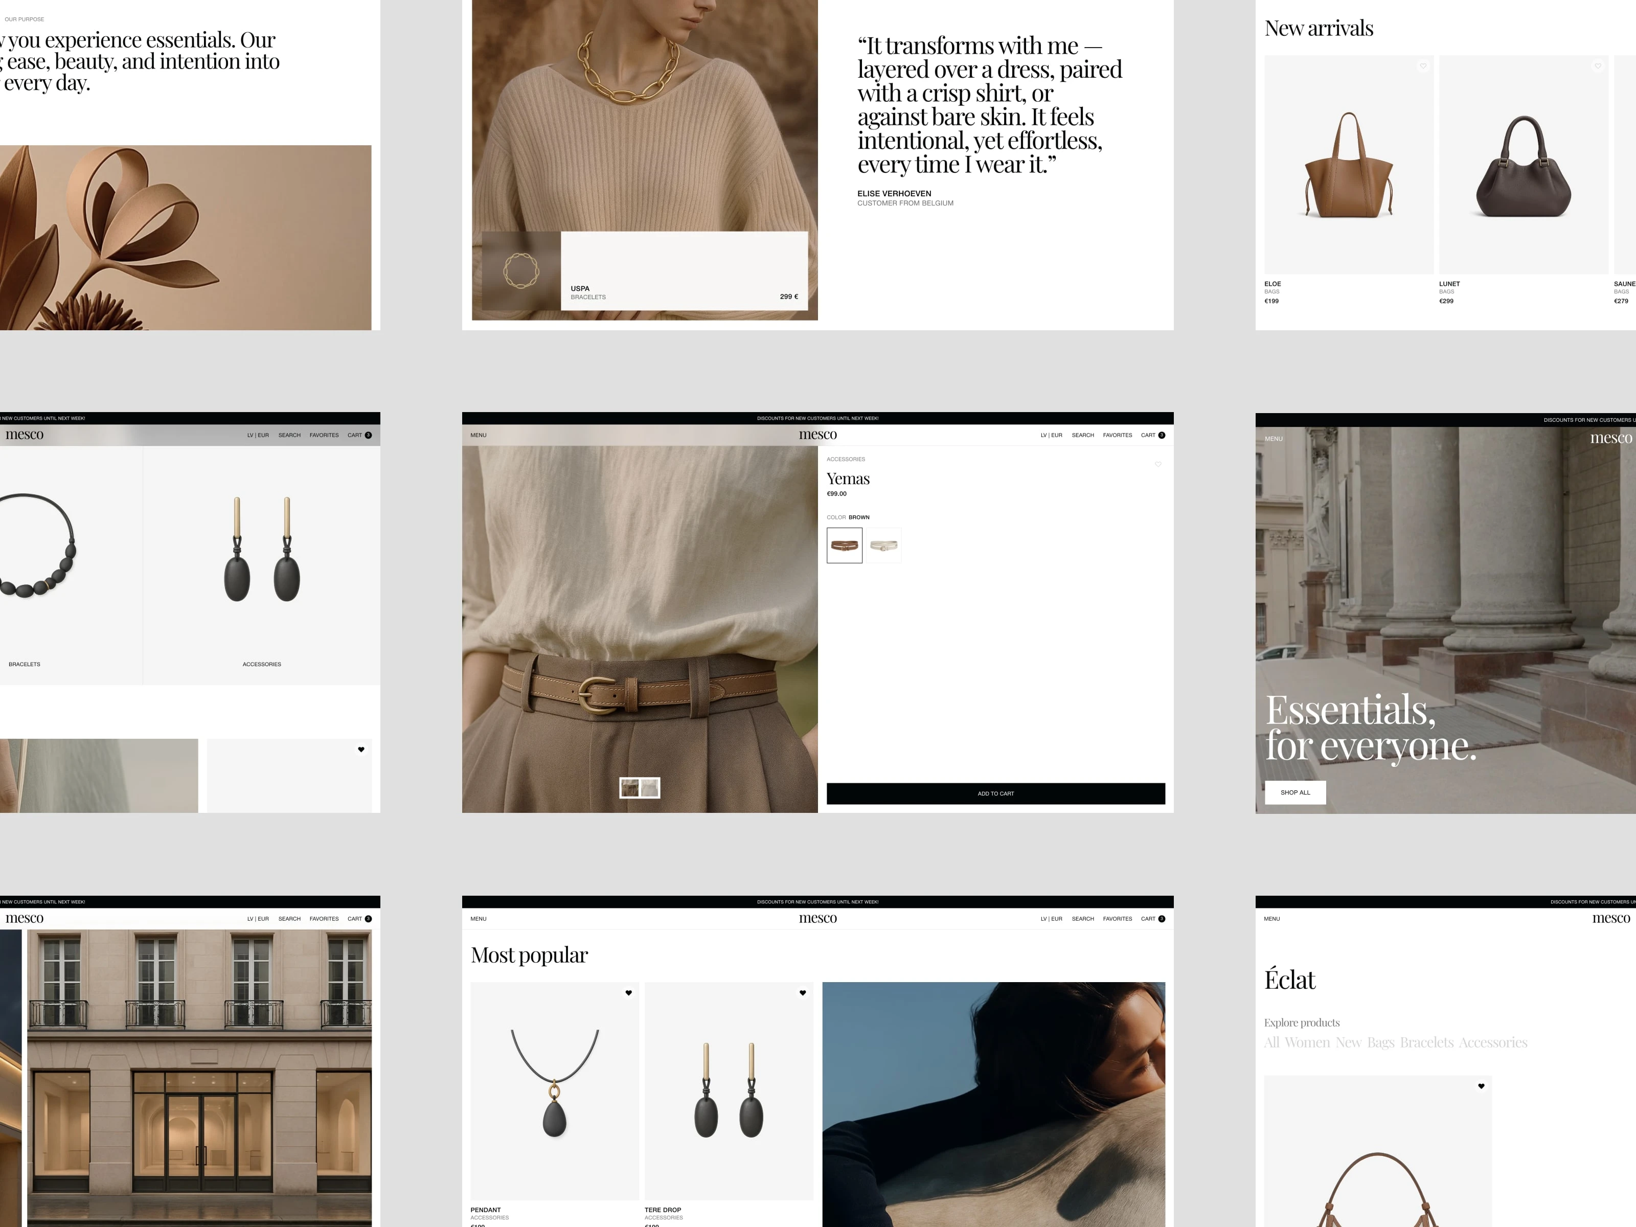1636x1227 pixels.
Task: Open MENU on the Yemas product page
Action: coord(479,435)
